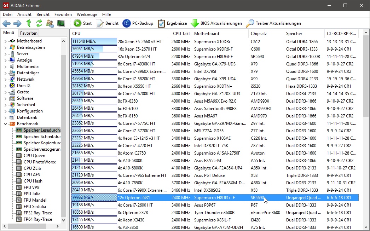Sort by the CPU column header

(118, 34)
